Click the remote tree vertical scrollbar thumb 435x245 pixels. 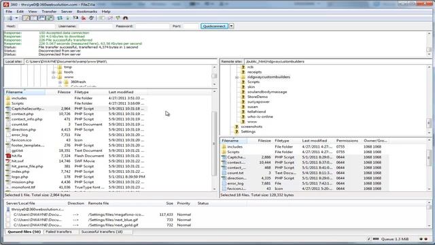(x=429, y=122)
